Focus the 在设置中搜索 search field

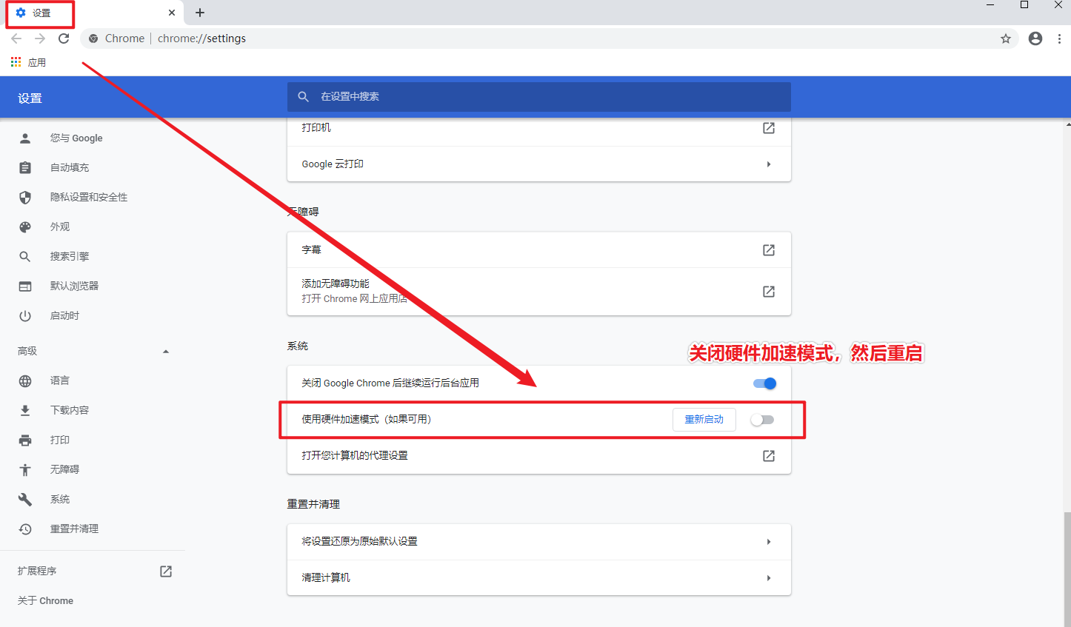point(539,97)
